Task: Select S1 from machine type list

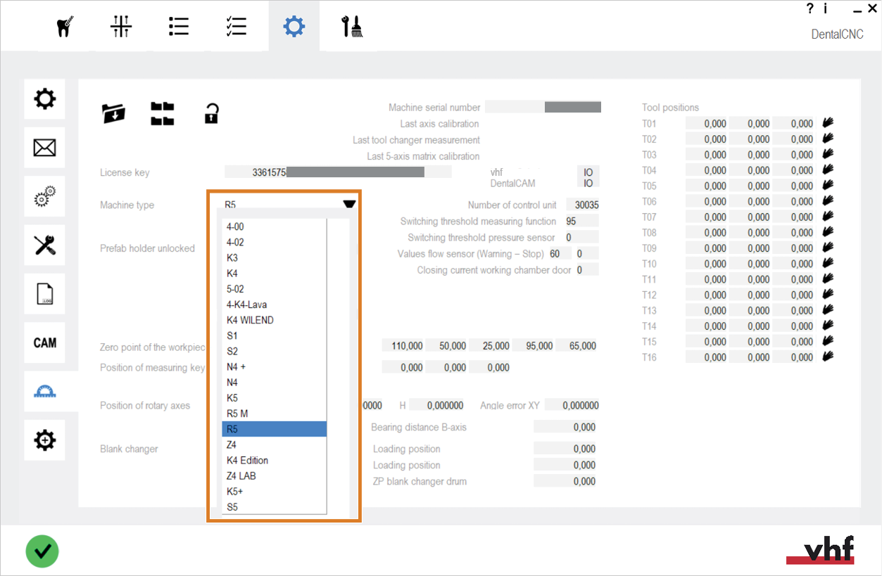Action: (x=275, y=335)
